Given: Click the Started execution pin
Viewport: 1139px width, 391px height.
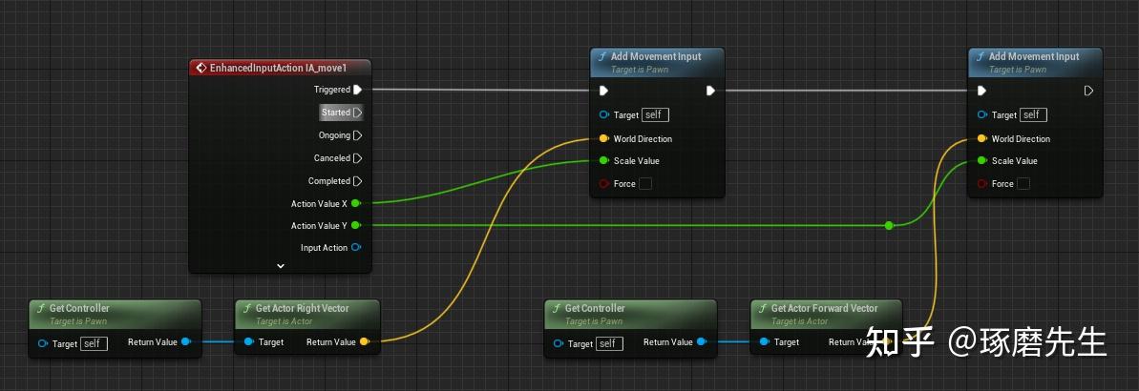Looking at the screenshot, I should click(357, 113).
